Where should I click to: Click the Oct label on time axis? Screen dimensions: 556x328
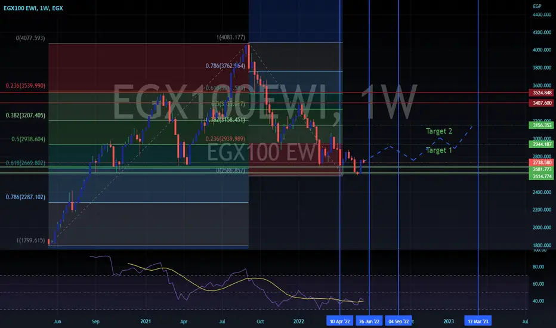point(260,321)
